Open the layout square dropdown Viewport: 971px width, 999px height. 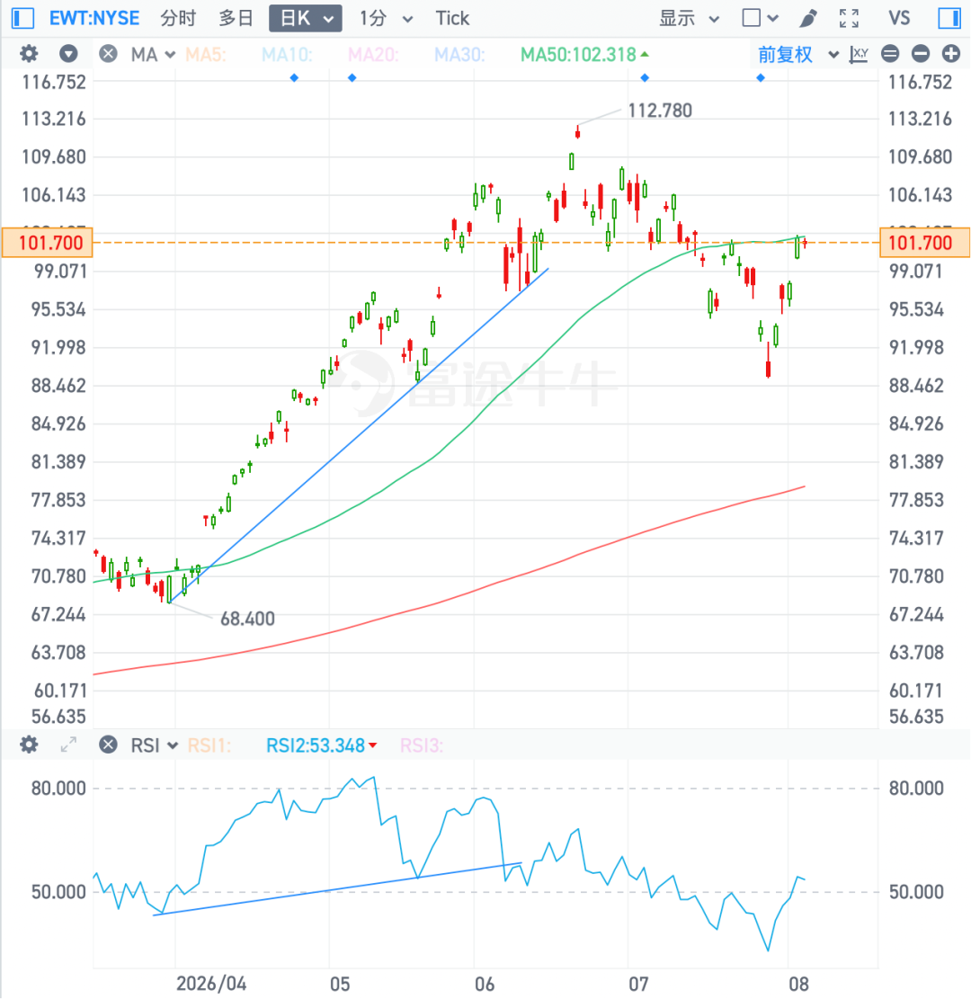(x=760, y=18)
